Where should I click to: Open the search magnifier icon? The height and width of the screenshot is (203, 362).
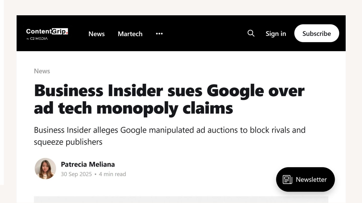[x=251, y=33]
